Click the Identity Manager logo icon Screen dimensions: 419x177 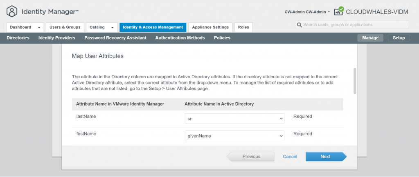click(12, 11)
